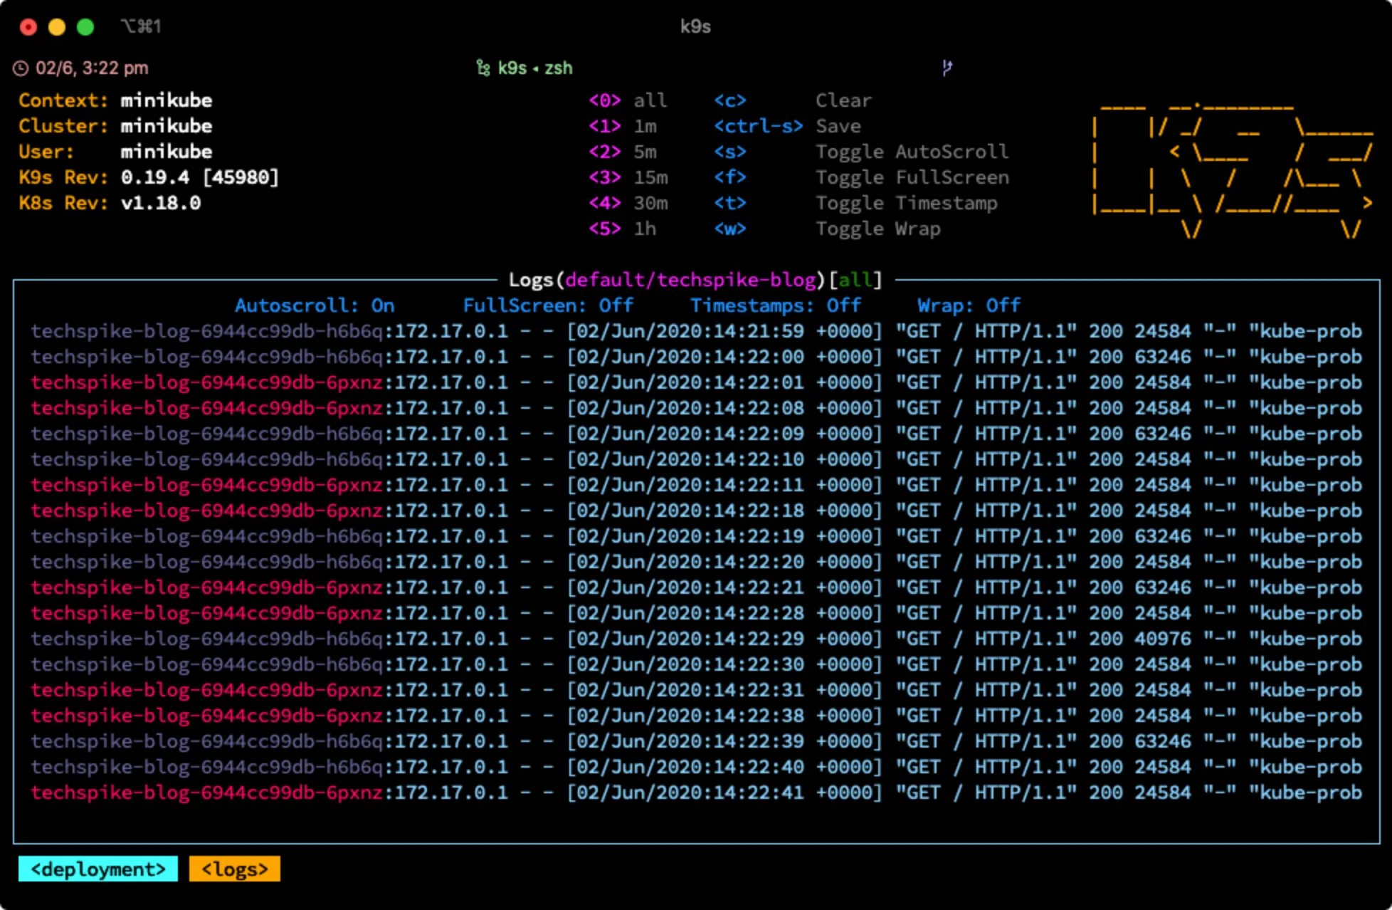Click <s> Toggle AutoScroll shortcut

tap(861, 152)
